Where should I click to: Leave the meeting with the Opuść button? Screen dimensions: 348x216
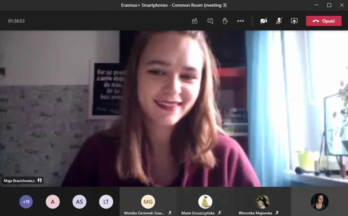point(323,21)
